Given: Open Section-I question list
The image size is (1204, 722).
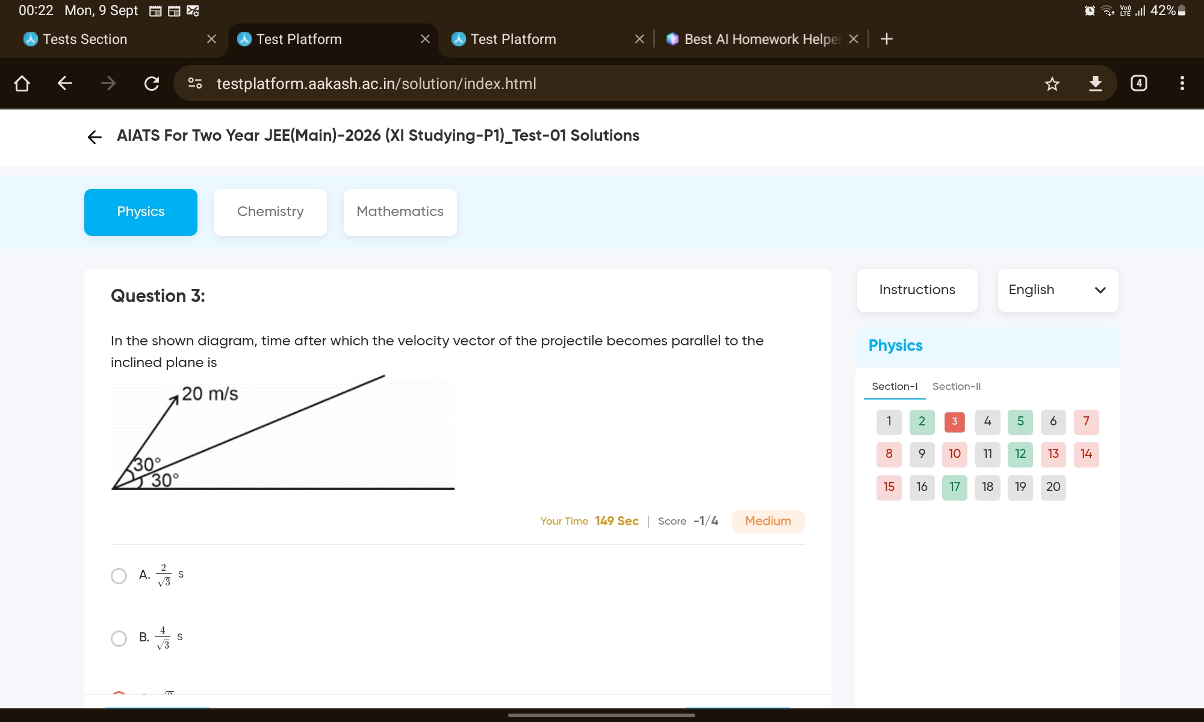Looking at the screenshot, I should pyautogui.click(x=895, y=386).
